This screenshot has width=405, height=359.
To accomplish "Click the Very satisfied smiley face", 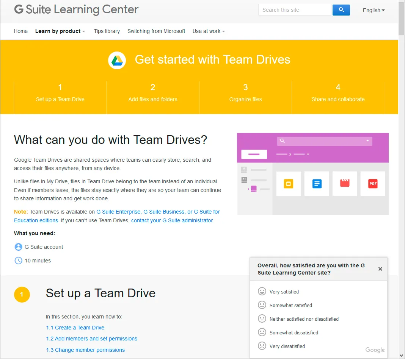I will pos(262,292).
